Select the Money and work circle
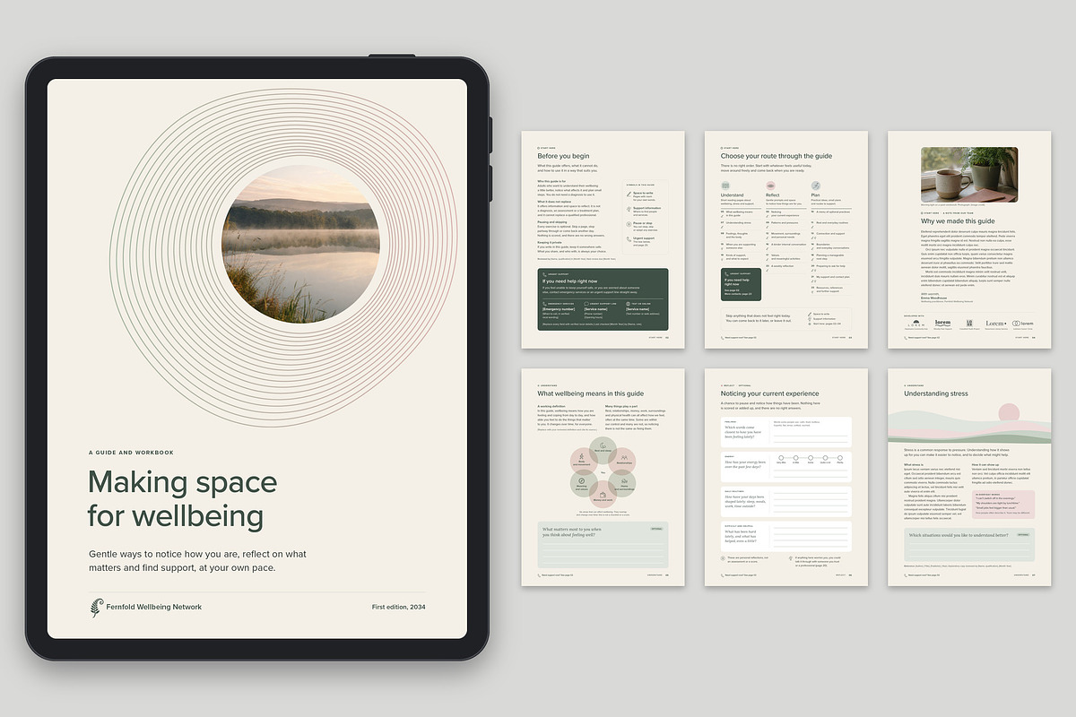 603,494
